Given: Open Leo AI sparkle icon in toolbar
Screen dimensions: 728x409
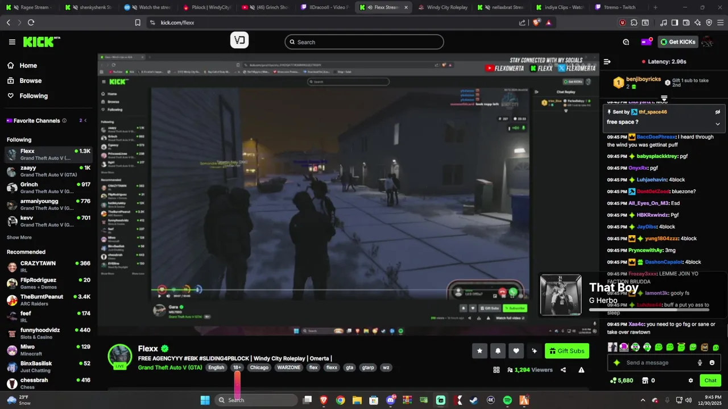Looking at the screenshot, I should pyautogui.click(x=697, y=23).
